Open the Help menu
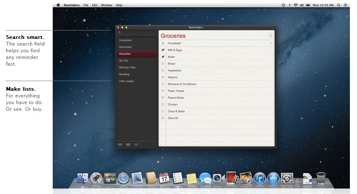The width and height of the screenshot is (357, 194). 119,5
